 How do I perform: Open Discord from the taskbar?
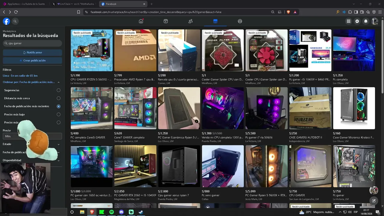121,212
